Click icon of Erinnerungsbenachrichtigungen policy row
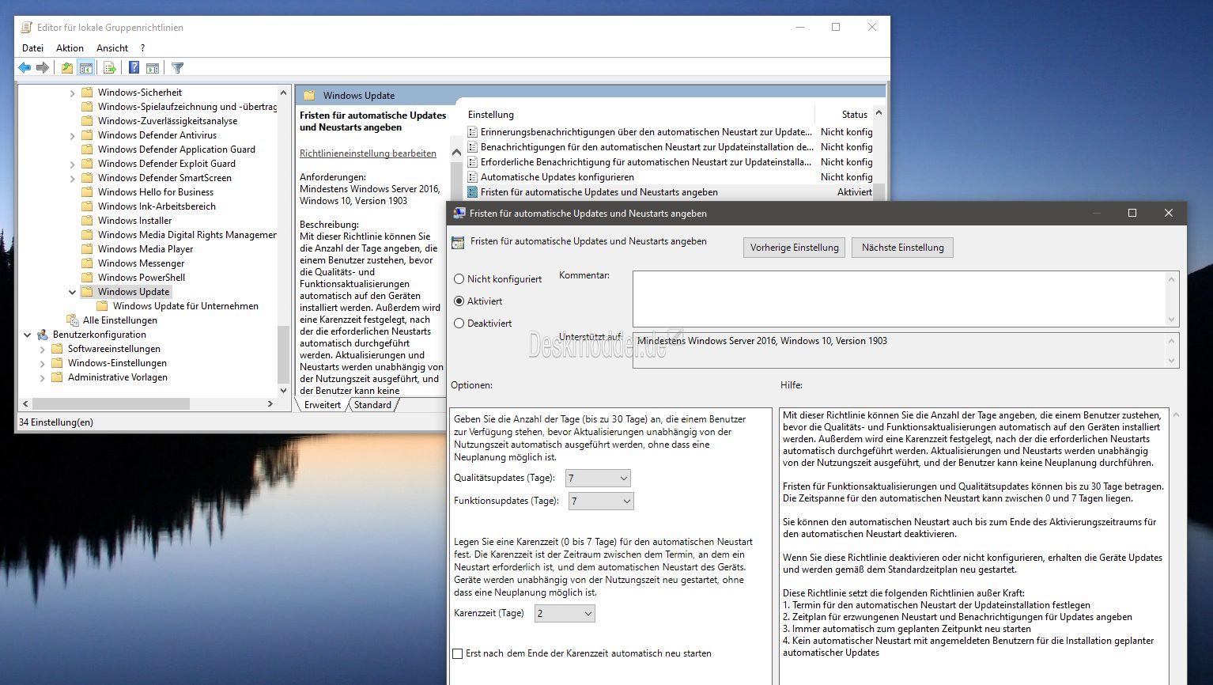 coord(473,132)
